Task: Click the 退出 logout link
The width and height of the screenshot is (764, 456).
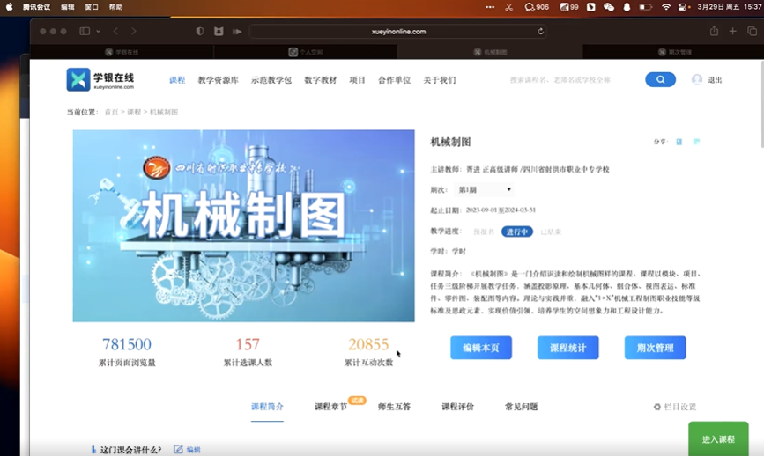Action: click(x=715, y=80)
